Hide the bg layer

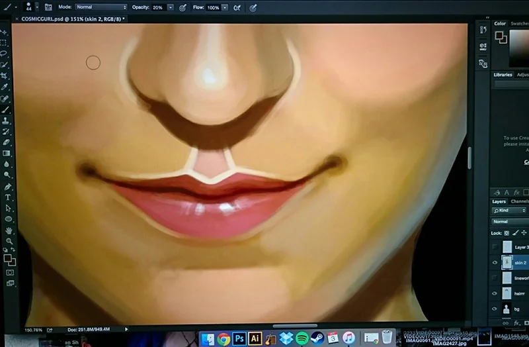tap(495, 309)
